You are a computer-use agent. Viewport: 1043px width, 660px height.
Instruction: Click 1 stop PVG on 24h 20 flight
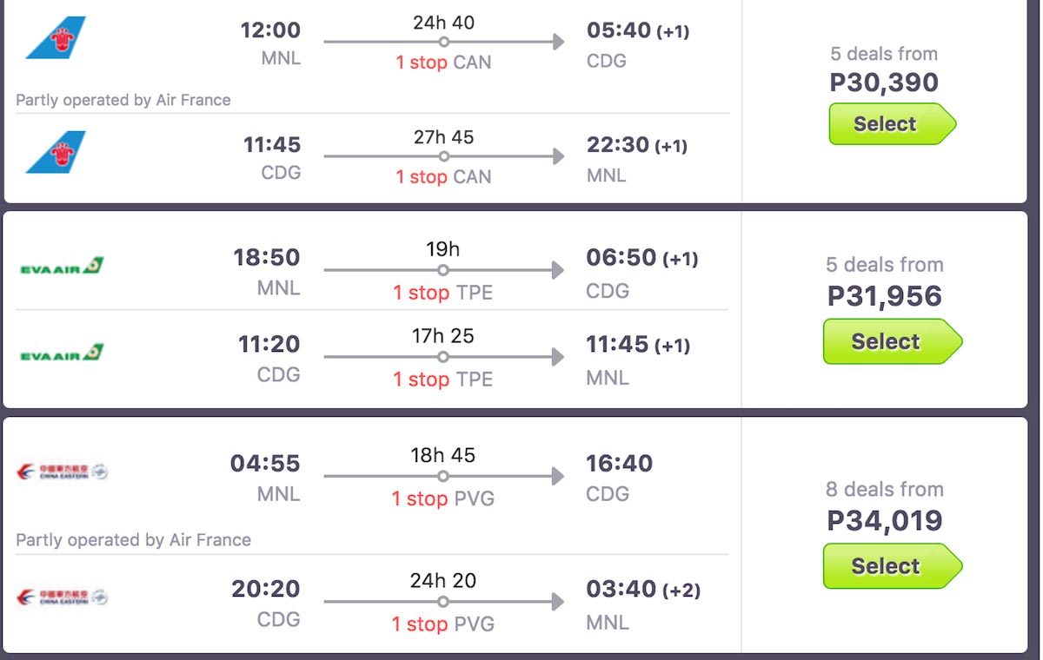pyautogui.click(x=442, y=624)
